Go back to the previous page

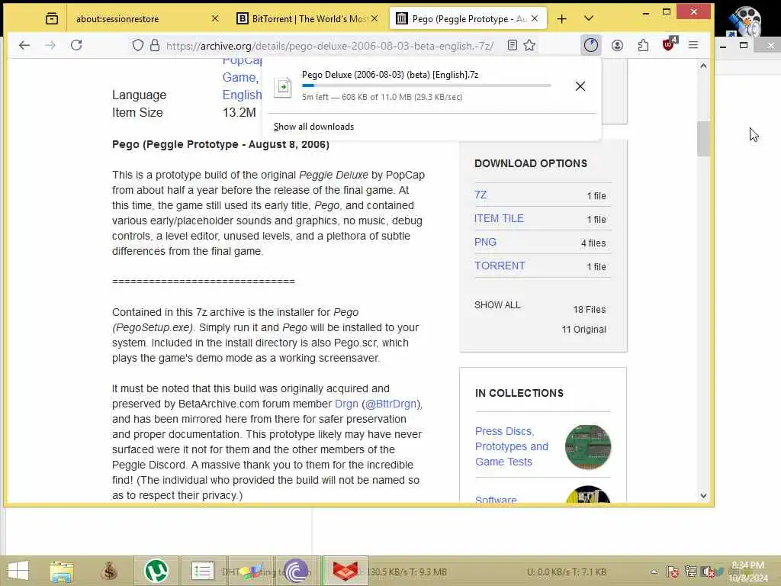(x=24, y=45)
